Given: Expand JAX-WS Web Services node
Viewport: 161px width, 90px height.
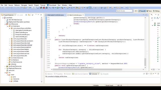Looking at the screenshot, I should (x=5, y=20).
